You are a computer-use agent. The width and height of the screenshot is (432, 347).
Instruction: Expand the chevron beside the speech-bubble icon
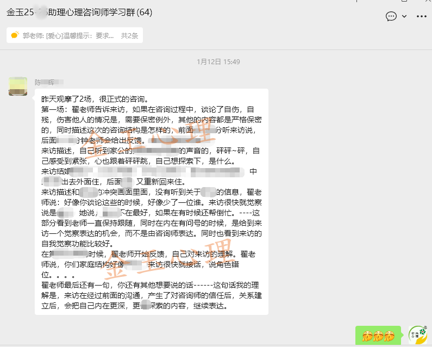pos(404,16)
